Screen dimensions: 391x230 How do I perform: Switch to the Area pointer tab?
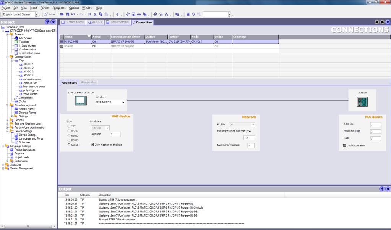click(x=88, y=82)
